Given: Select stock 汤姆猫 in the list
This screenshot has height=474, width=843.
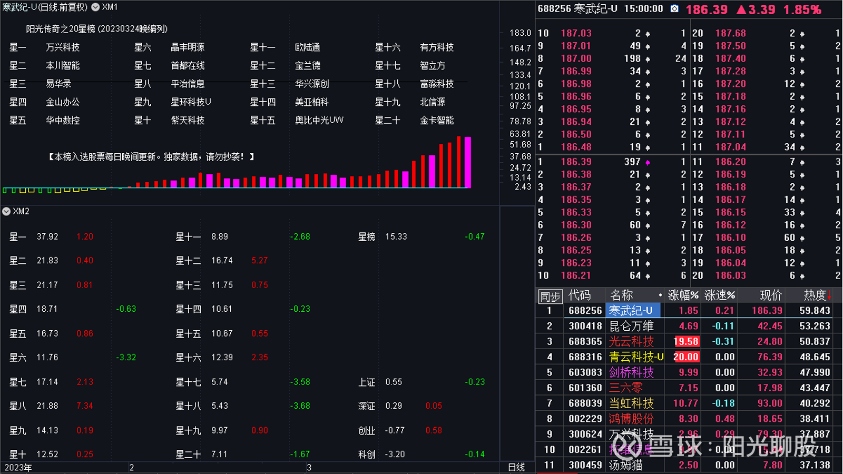Looking at the screenshot, I should click(626, 465).
